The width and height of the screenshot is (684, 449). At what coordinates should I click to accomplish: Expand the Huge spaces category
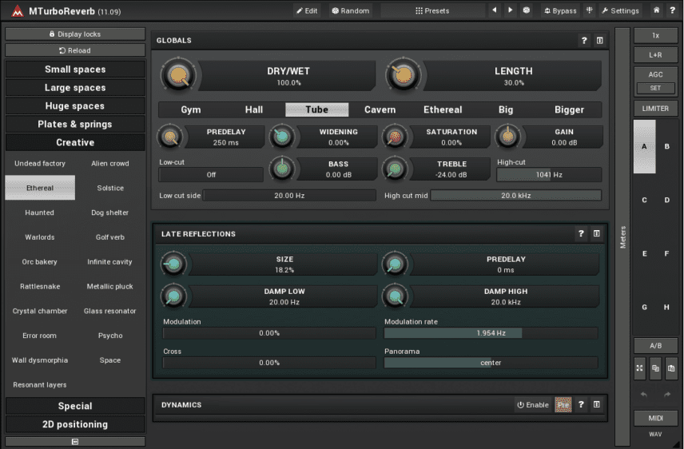coord(75,106)
